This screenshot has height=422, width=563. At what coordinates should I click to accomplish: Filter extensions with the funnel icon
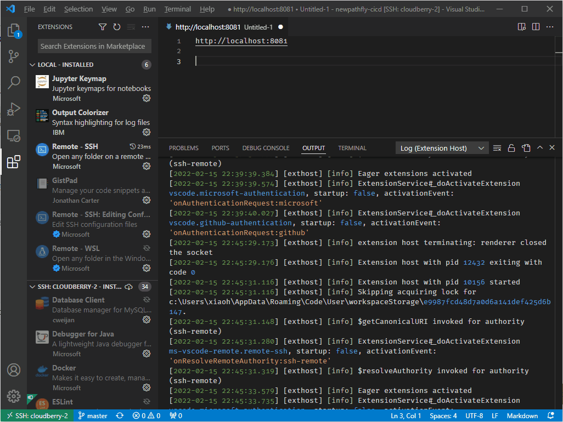pyautogui.click(x=102, y=27)
